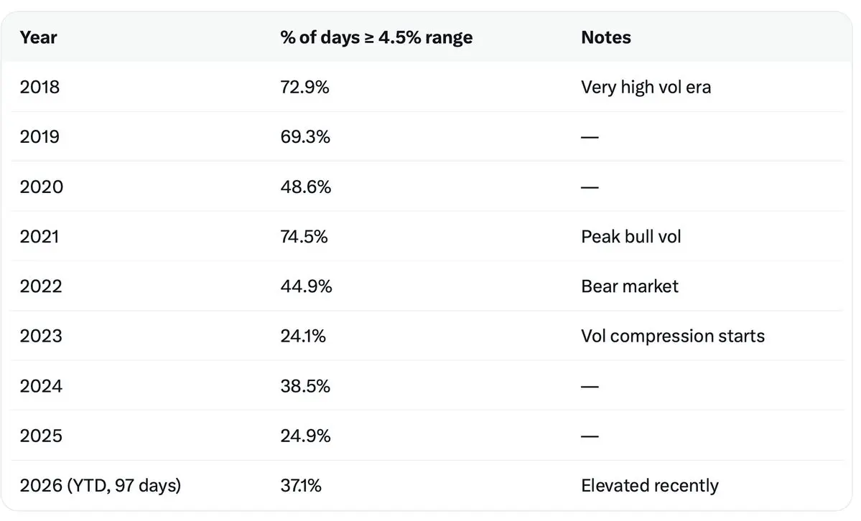Select the 'Bear market' note
This screenshot has width=861, height=521.
click(x=629, y=286)
